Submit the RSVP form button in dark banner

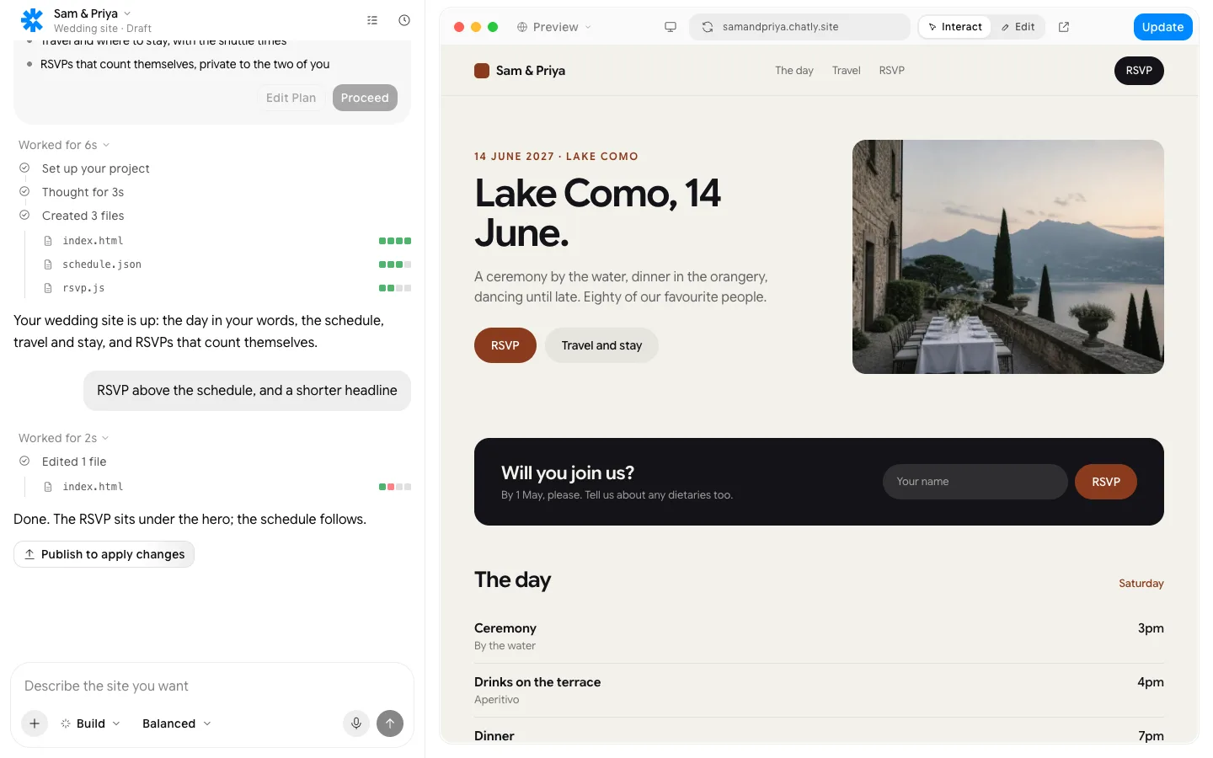click(x=1106, y=482)
